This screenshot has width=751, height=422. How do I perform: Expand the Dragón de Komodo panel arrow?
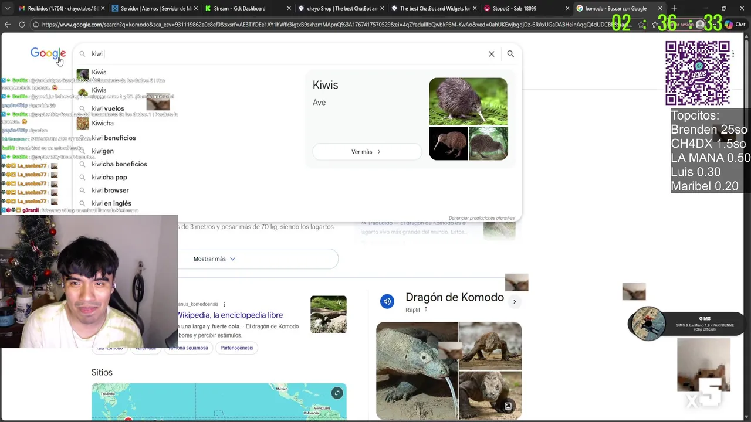pyautogui.click(x=515, y=302)
